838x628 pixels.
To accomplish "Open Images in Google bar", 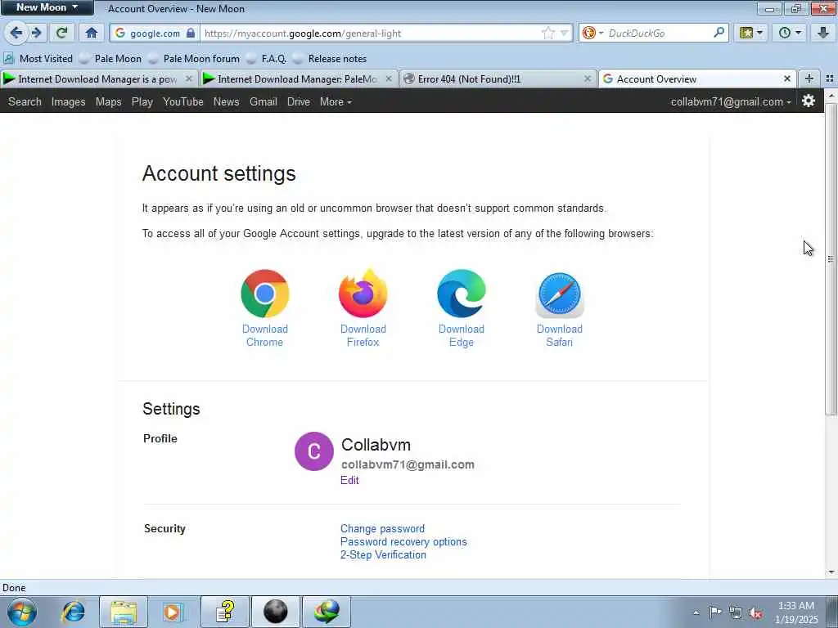I will tap(68, 101).
